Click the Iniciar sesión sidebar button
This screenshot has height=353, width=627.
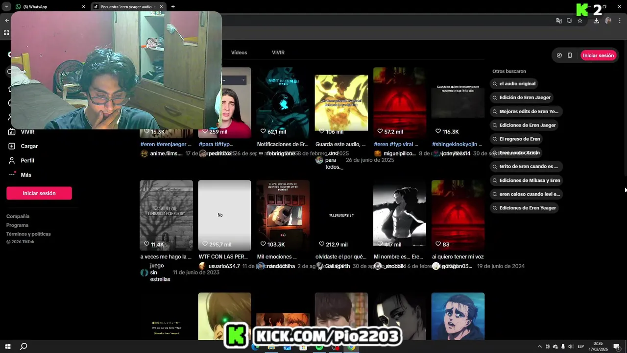(x=39, y=193)
